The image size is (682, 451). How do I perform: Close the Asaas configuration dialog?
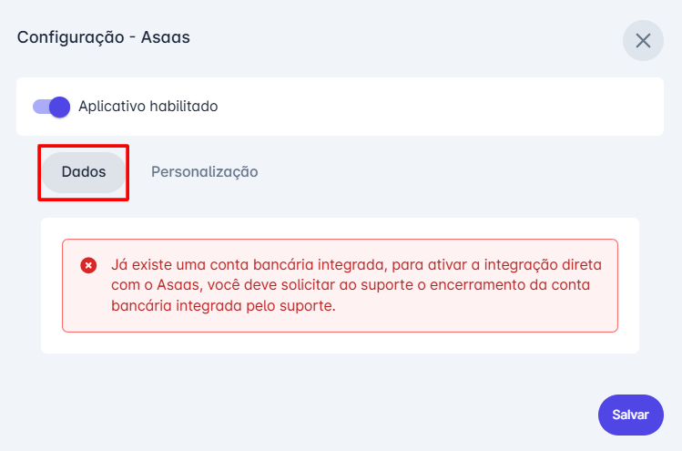(x=643, y=41)
